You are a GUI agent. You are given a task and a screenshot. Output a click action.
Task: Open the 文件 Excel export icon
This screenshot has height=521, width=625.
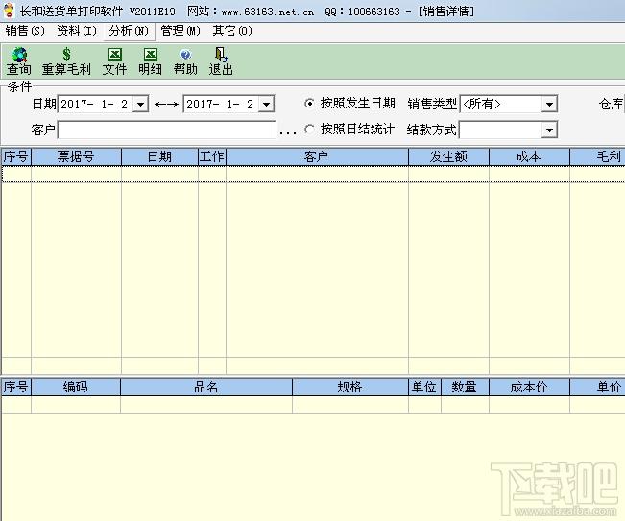(115, 55)
